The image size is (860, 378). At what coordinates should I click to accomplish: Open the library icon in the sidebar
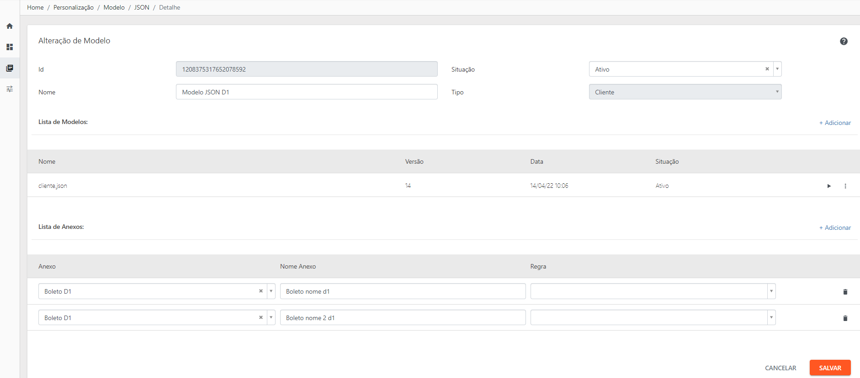[x=10, y=68]
